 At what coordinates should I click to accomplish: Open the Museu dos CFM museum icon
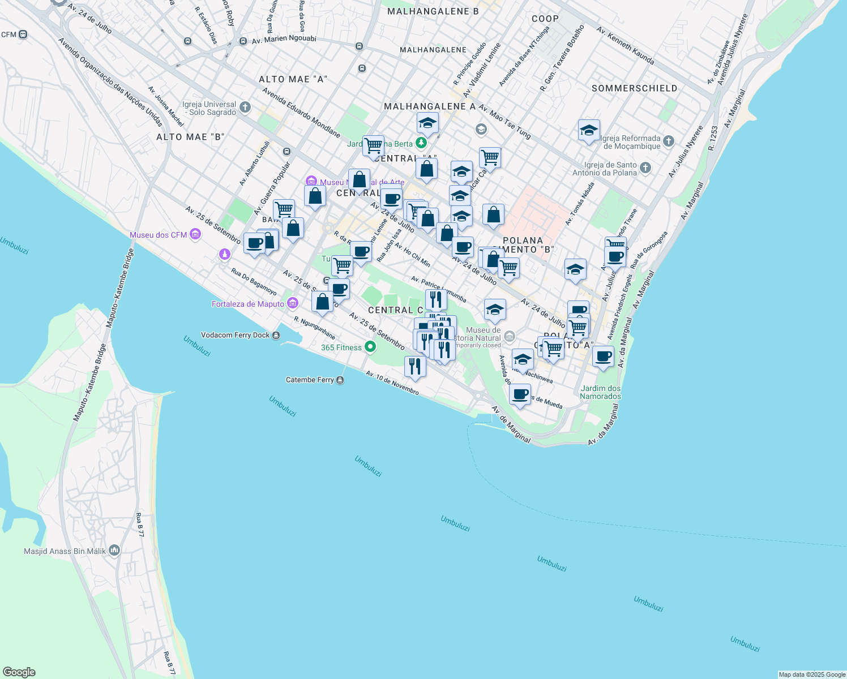tap(195, 234)
